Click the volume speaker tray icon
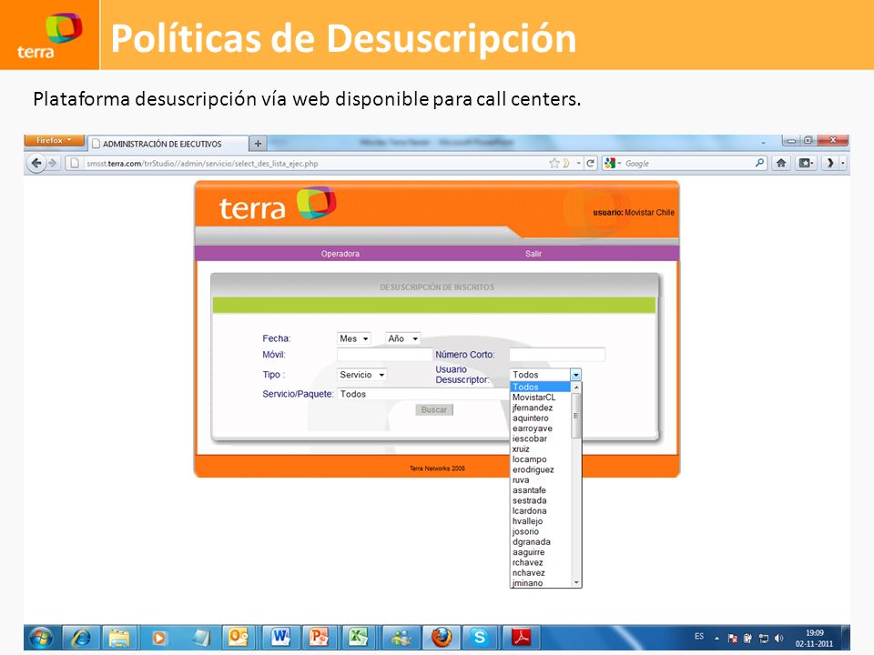 (x=778, y=639)
